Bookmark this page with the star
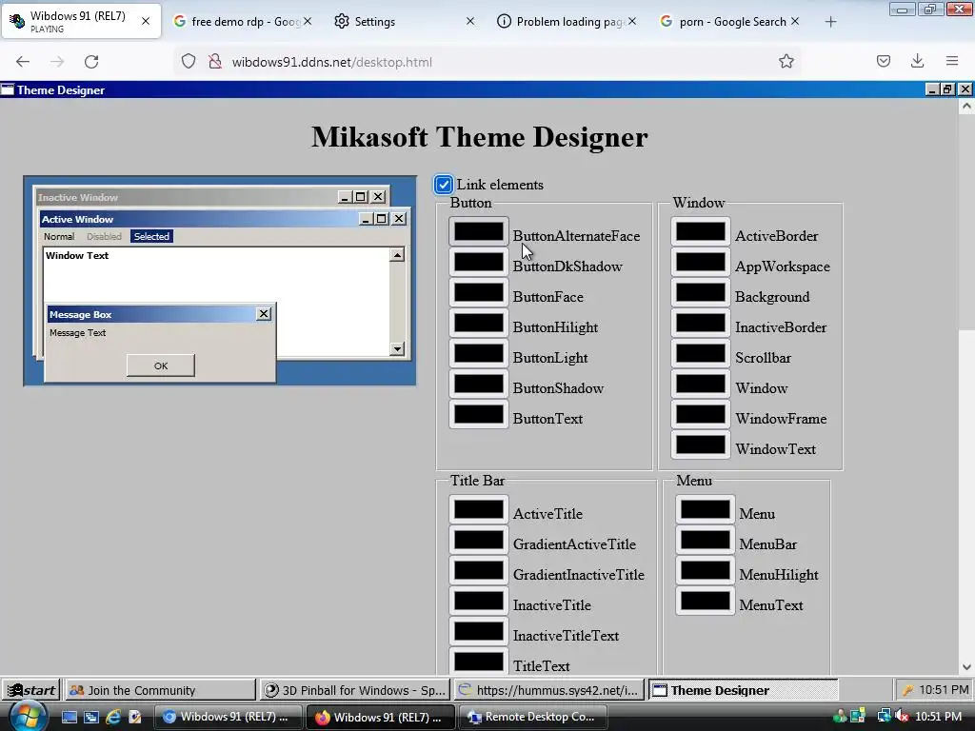Viewport: 975px width, 731px height. pos(786,61)
